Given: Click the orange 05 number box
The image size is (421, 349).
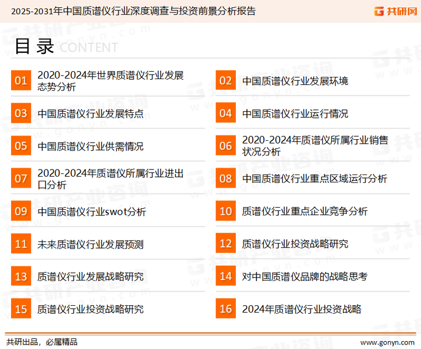Looking at the screenshot, I should pos(21,145).
